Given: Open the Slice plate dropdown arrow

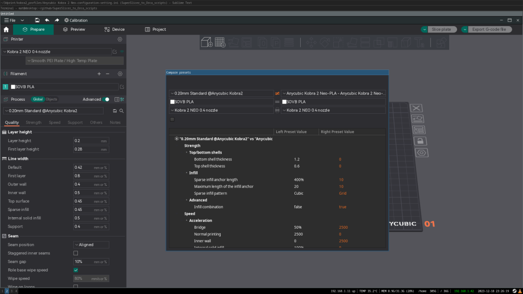Looking at the screenshot, I should pos(424,29).
